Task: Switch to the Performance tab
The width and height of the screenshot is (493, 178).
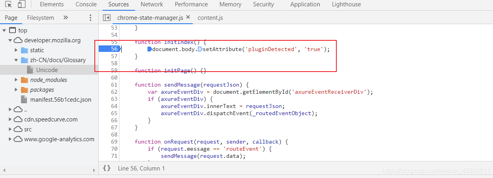Action: [x=191, y=4]
